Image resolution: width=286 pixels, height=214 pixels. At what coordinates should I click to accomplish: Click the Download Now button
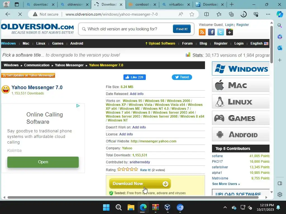pyautogui.click(x=140, y=184)
